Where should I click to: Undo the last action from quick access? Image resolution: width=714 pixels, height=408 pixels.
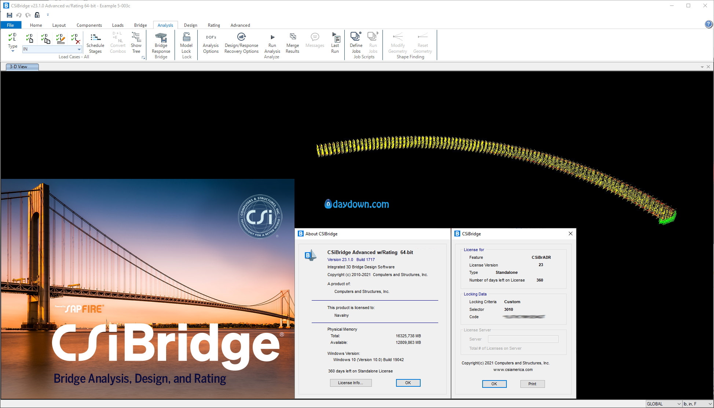(x=19, y=15)
